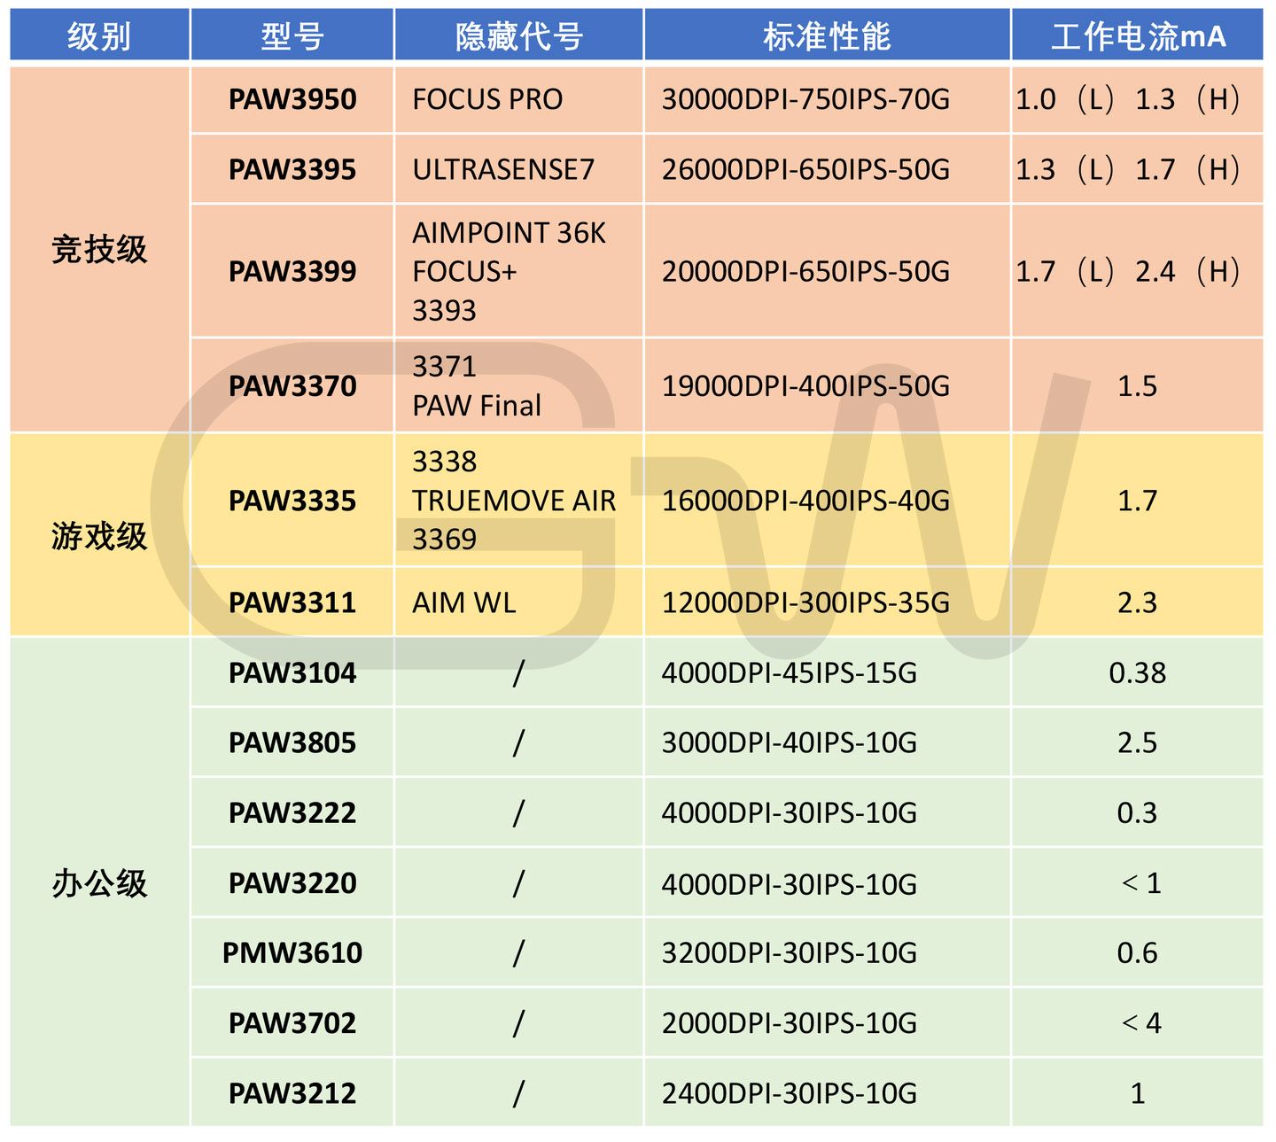Viewport: 1276px width, 1142px height.
Task: Select the 1.7 current for PAW3335
Action: point(1138,501)
